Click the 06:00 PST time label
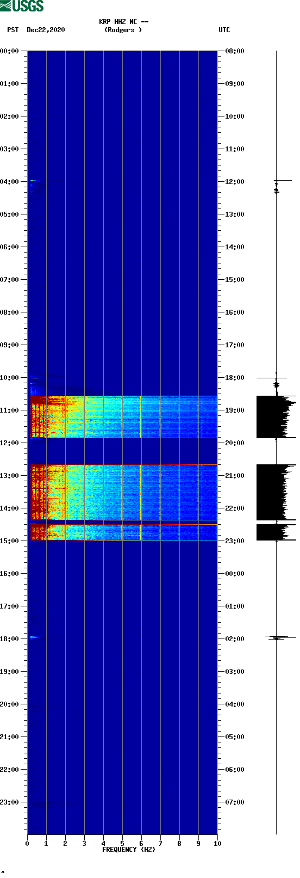The width and height of the screenshot is (300, 878). (x=10, y=247)
